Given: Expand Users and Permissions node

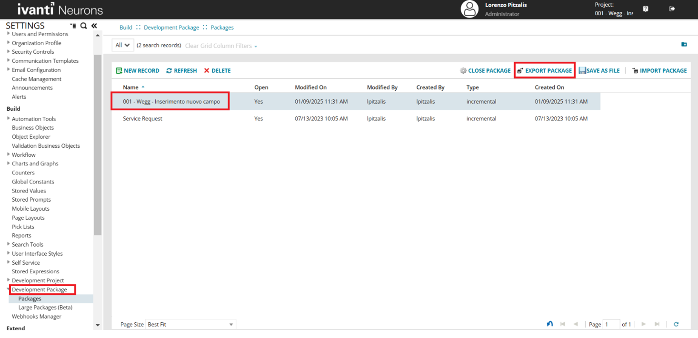Looking at the screenshot, I should 9,34.
